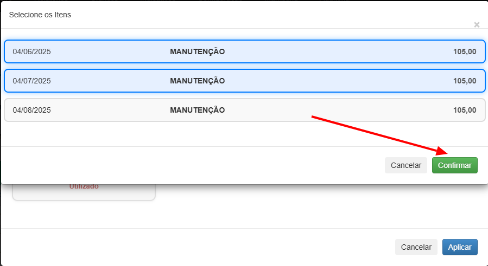Click the green Confirmar button
Viewport: 488px width, 266px height.
(x=454, y=165)
